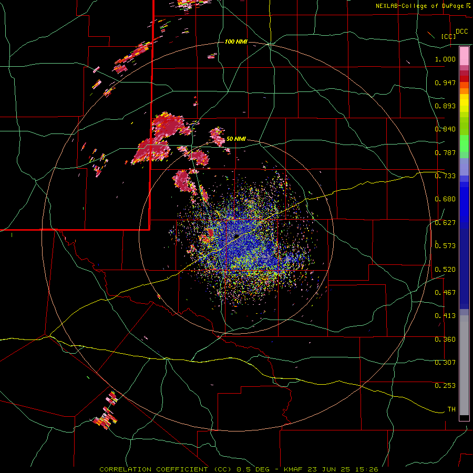This screenshot has width=473, height=473.
Task: Click the TH threshold label at the legend bottom
Action: pos(451,409)
